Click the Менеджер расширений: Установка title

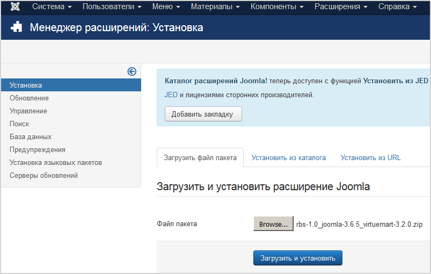click(x=116, y=27)
